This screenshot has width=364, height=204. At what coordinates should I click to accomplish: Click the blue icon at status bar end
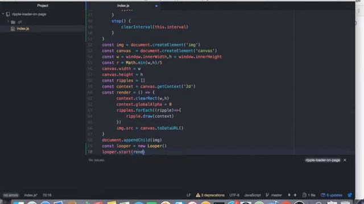pos(350,195)
